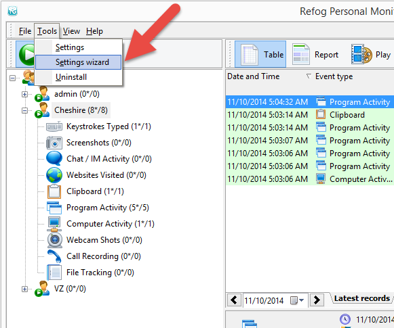394x328 pixels.
Task: Click the Keystrokes Typed keyboard icon
Action: [x=54, y=126]
